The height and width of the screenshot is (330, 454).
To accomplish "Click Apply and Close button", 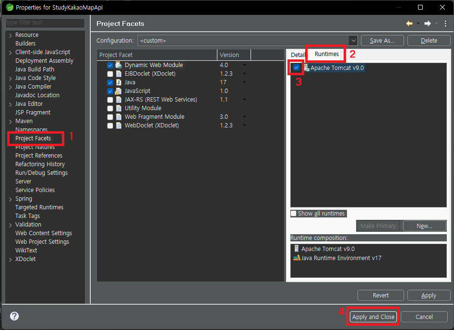I will pos(373,317).
